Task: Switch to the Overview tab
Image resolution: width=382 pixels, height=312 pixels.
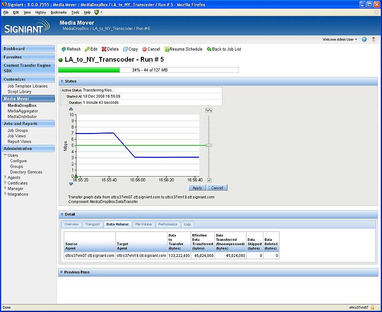Action: (x=71, y=224)
